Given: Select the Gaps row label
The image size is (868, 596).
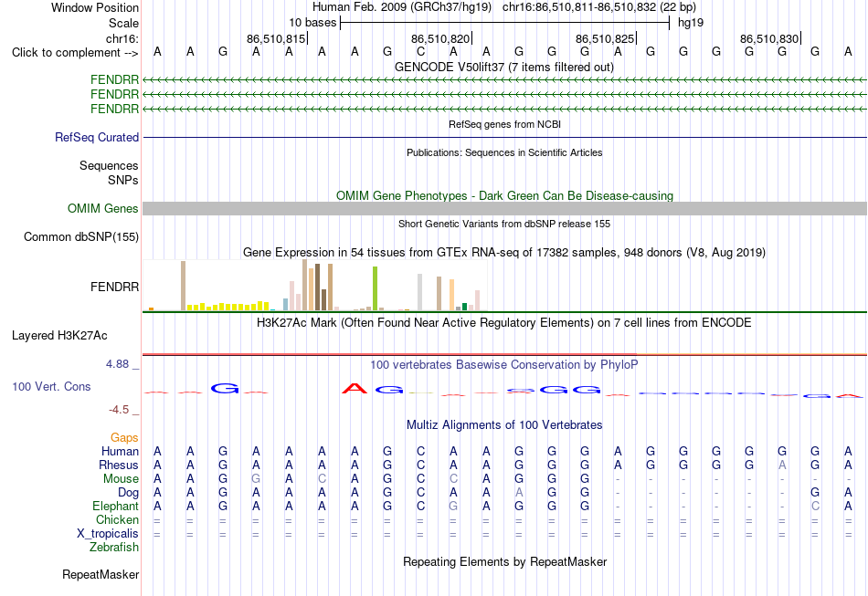Looking at the screenshot, I should click(x=124, y=438).
